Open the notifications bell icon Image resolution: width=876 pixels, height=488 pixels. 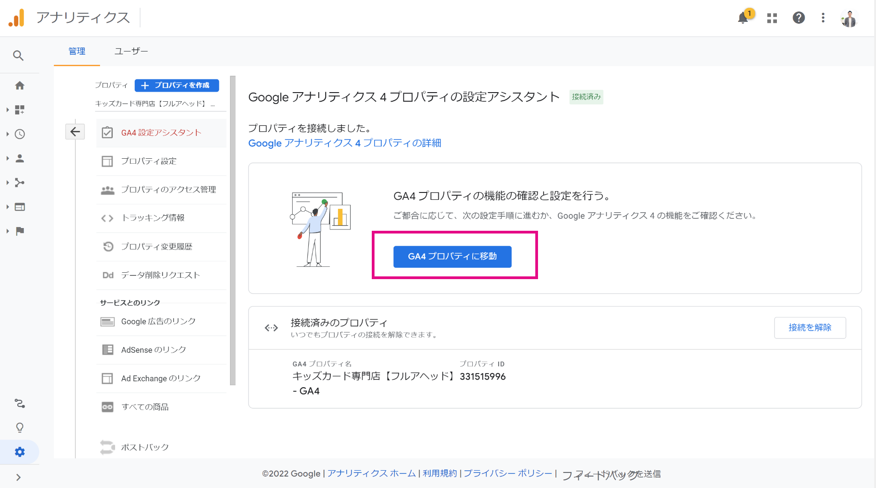[x=743, y=18]
